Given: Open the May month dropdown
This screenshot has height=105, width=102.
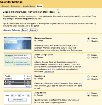Looking at the screenshot, I should pos(9,96).
